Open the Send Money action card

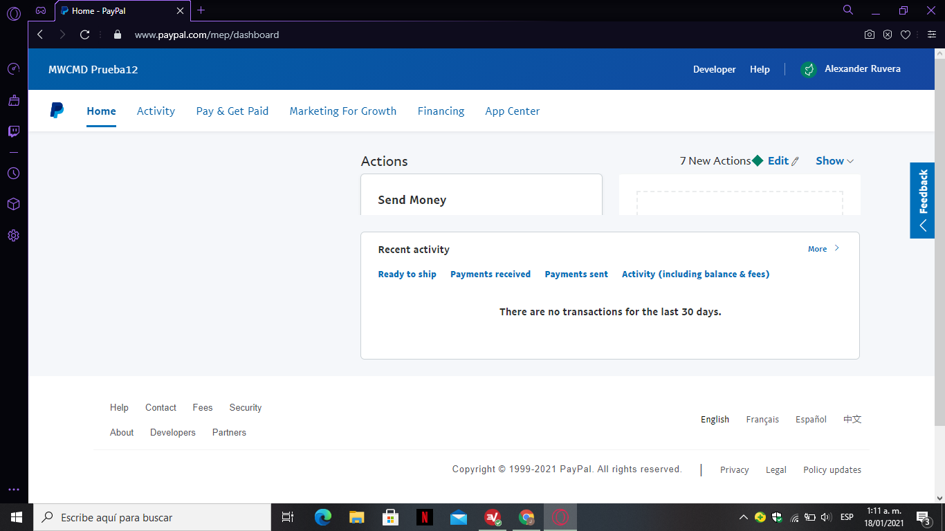[x=481, y=195]
